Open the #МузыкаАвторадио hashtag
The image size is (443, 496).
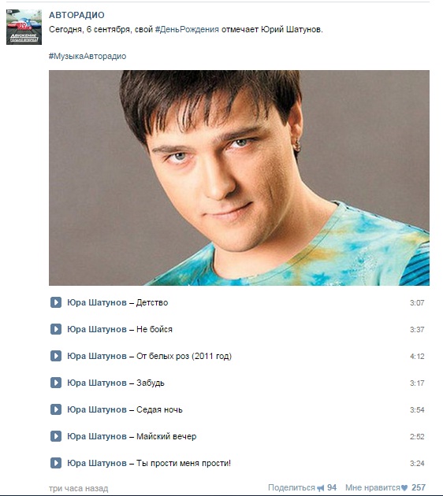point(87,57)
